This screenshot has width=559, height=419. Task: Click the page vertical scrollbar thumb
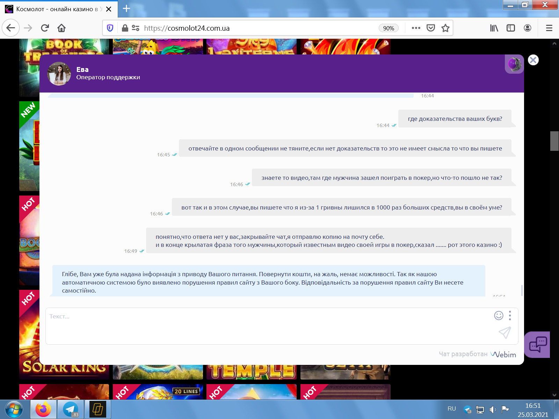click(554, 141)
